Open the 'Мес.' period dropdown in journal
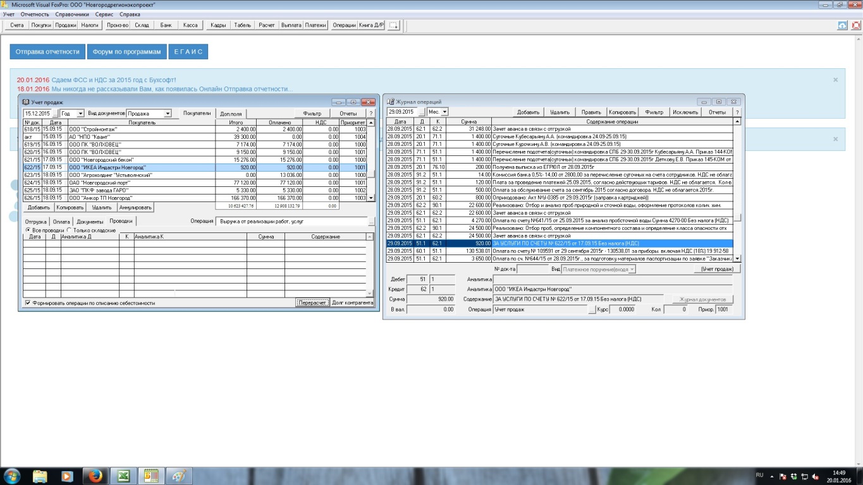This screenshot has width=863, height=485. (x=444, y=112)
